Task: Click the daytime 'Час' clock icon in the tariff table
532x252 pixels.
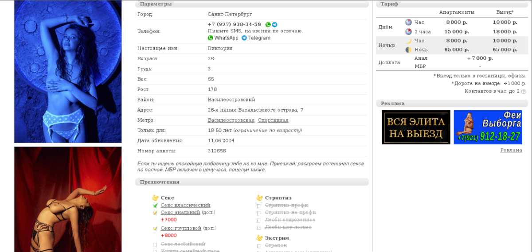Action: pyautogui.click(x=408, y=22)
